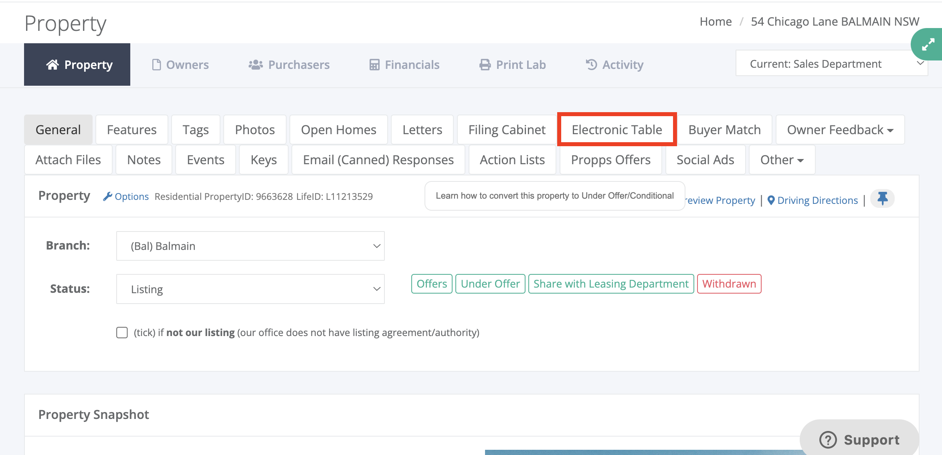Click the people icon beside Purchasers
The image size is (942, 455).
255,64
